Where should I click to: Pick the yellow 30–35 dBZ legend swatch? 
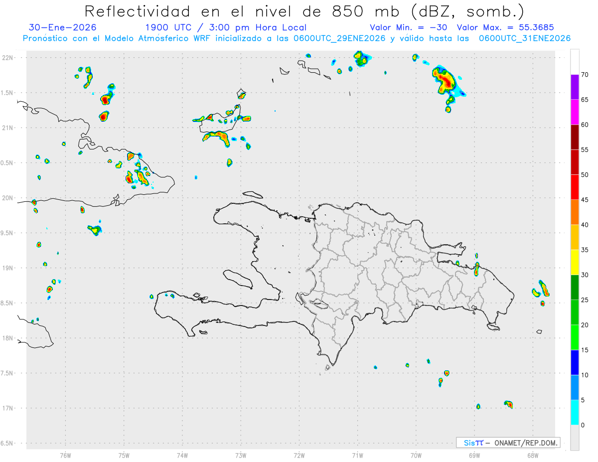(575, 262)
